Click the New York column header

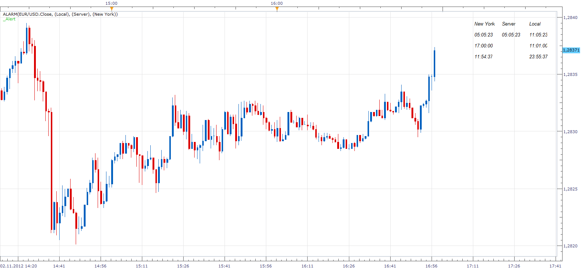coord(484,24)
